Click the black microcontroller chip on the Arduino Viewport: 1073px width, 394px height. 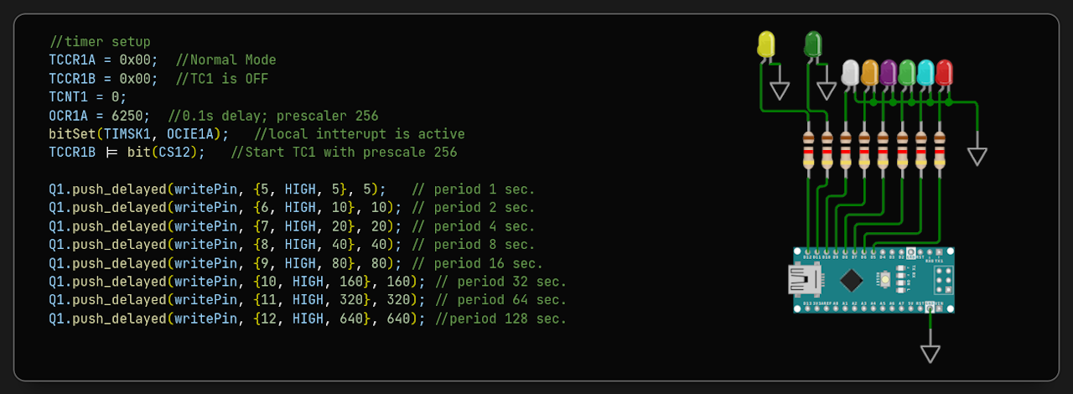(852, 279)
